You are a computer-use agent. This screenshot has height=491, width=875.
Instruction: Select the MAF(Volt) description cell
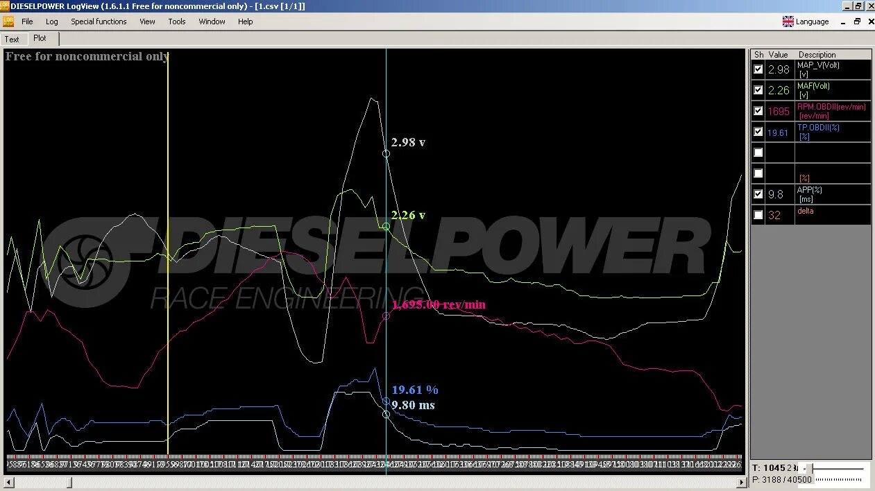click(x=833, y=90)
